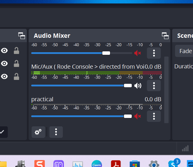
Task: Unmute the practical audio source
Action: [138, 116]
